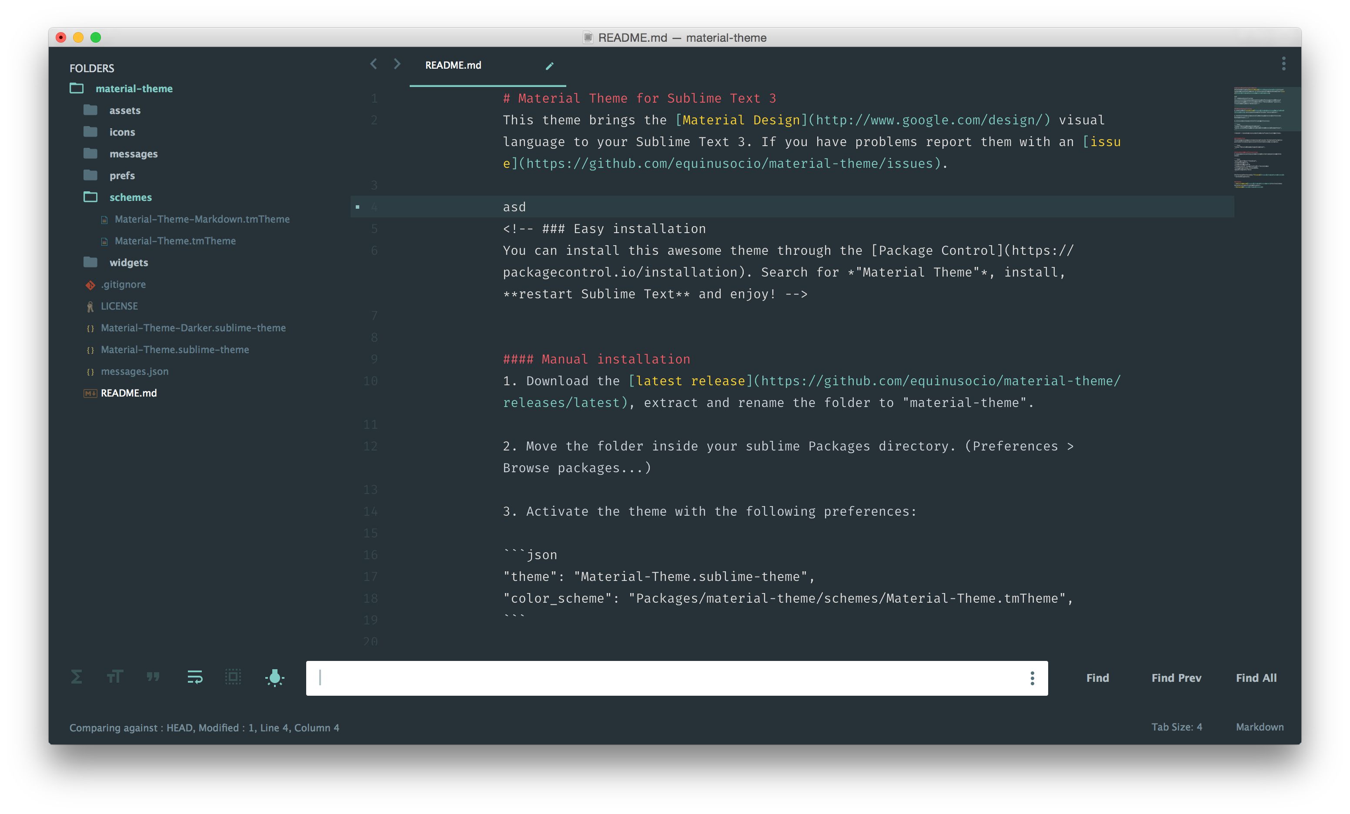This screenshot has height=814, width=1350.
Task: Open search history via three-dot menu
Action: (x=1032, y=678)
